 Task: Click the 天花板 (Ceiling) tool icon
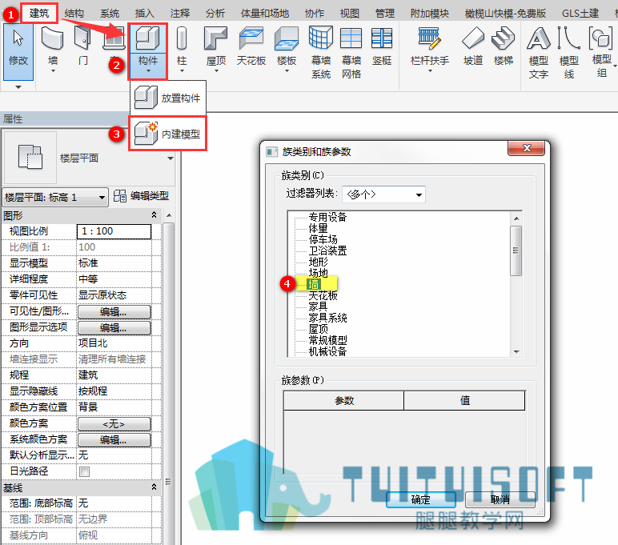tap(251, 38)
